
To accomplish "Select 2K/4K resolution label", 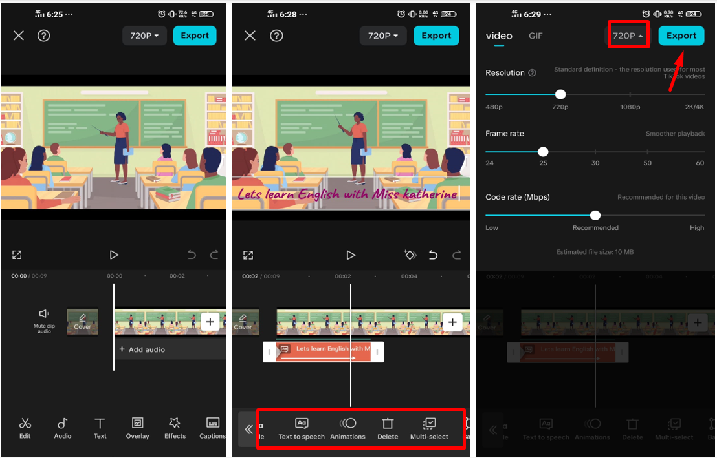I will coord(694,107).
